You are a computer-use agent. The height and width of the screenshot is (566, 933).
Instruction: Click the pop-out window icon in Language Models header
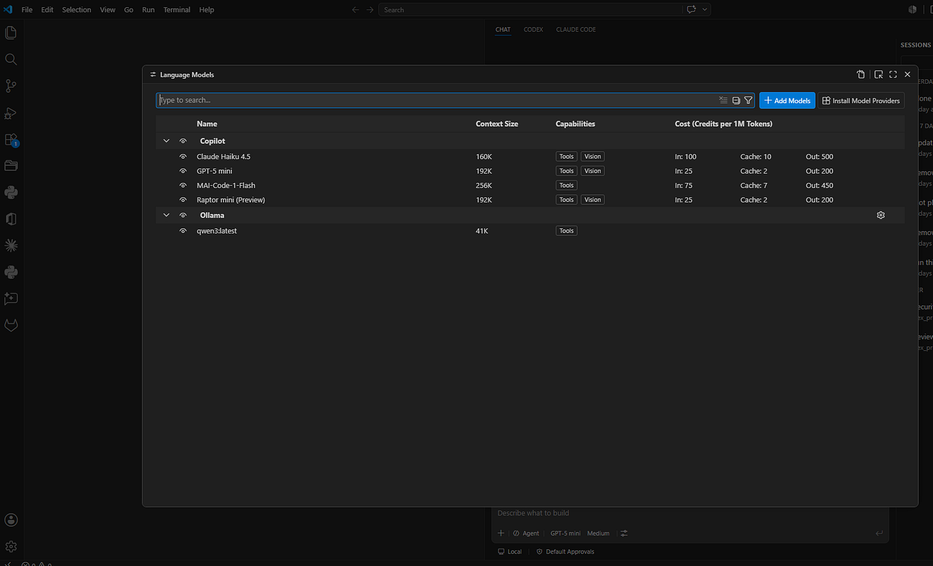(x=878, y=75)
